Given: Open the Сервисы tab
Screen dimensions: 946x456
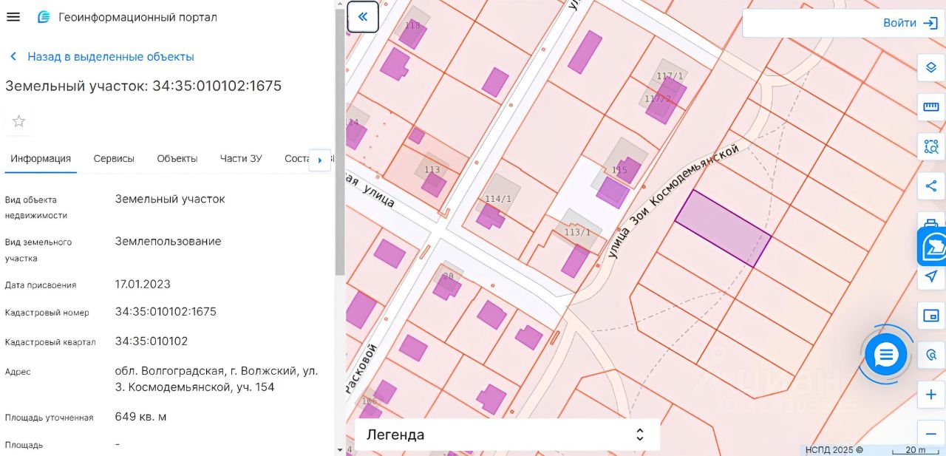Looking at the screenshot, I should [x=114, y=159].
